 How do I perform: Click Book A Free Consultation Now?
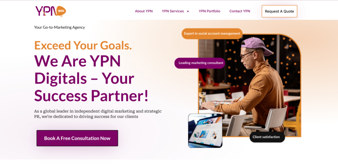77,138
